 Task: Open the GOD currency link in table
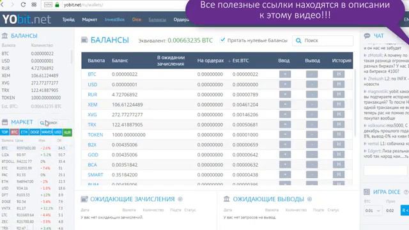[93, 155]
